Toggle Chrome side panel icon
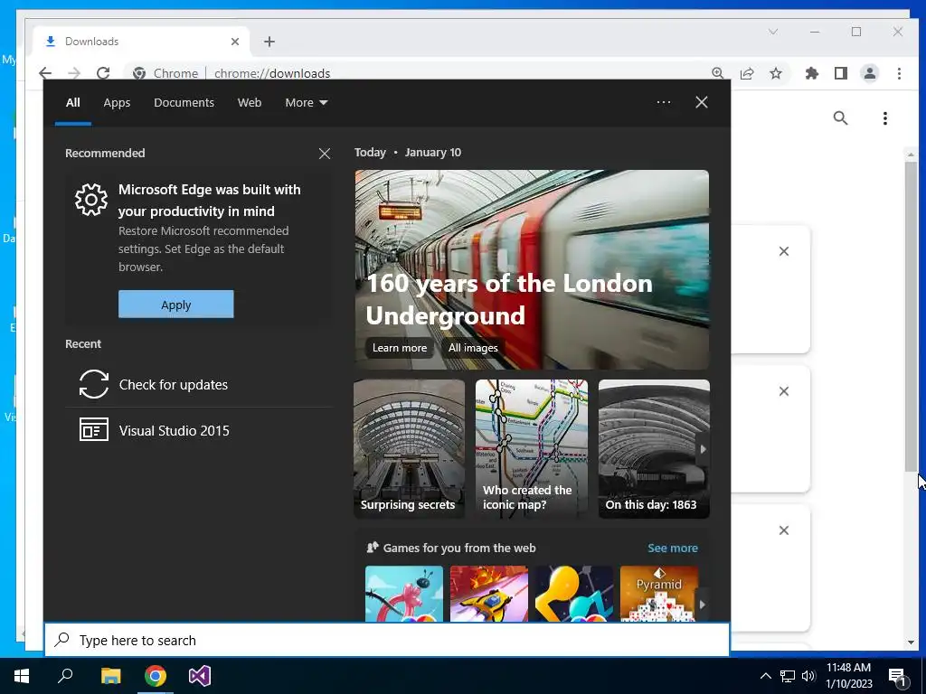Screen dimensions: 926x694 click(x=841, y=73)
